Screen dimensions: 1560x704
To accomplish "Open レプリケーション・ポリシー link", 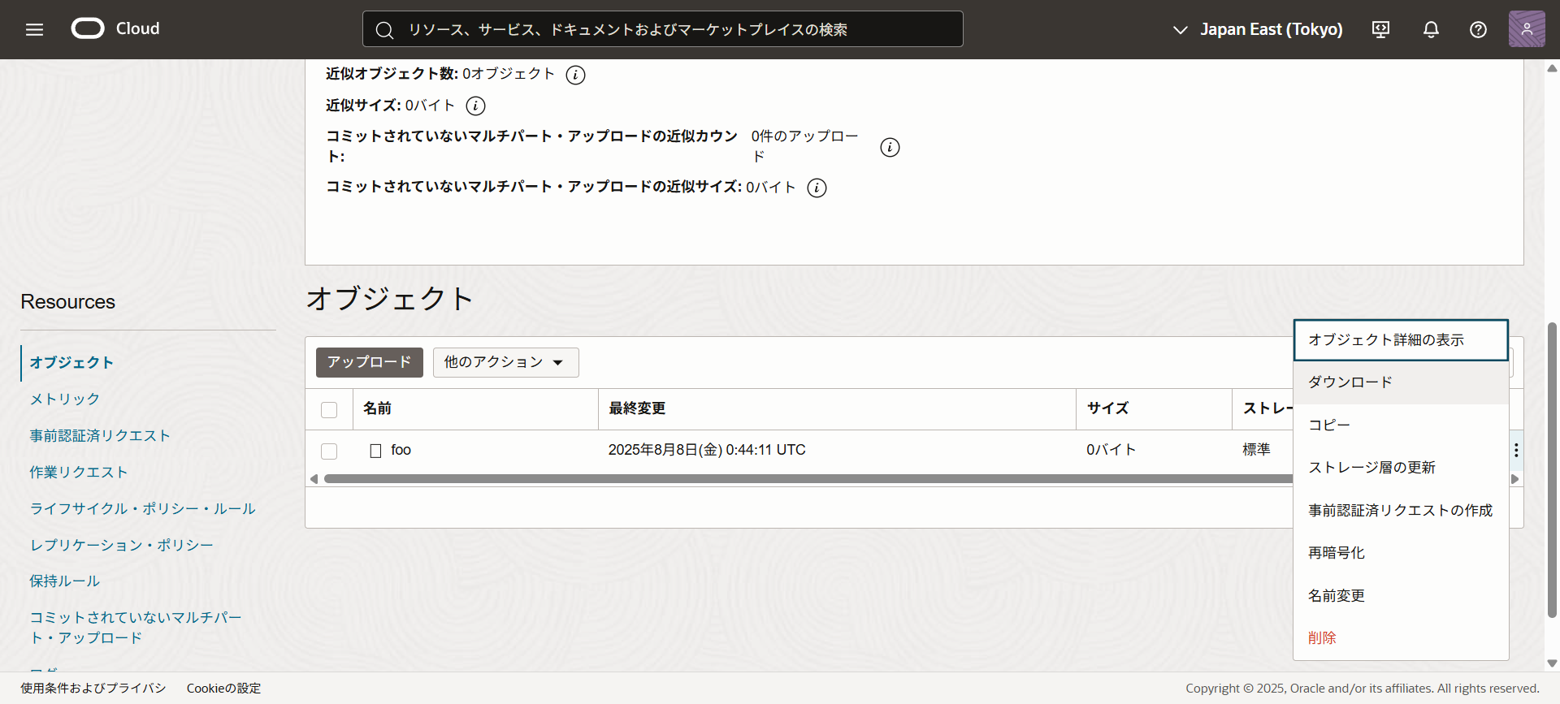I will click(x=122, y=546).
